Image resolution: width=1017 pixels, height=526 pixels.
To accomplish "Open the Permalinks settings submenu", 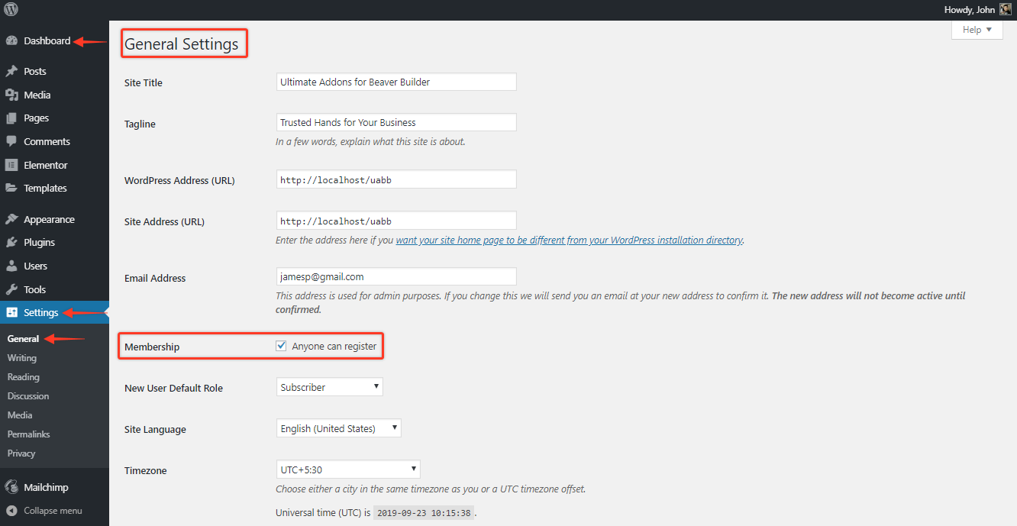I will click(x=28, y=434).
